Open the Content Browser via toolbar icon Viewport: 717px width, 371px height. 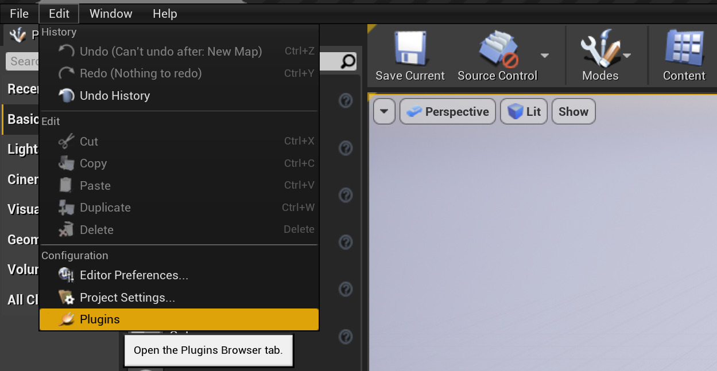pos(683,49)
